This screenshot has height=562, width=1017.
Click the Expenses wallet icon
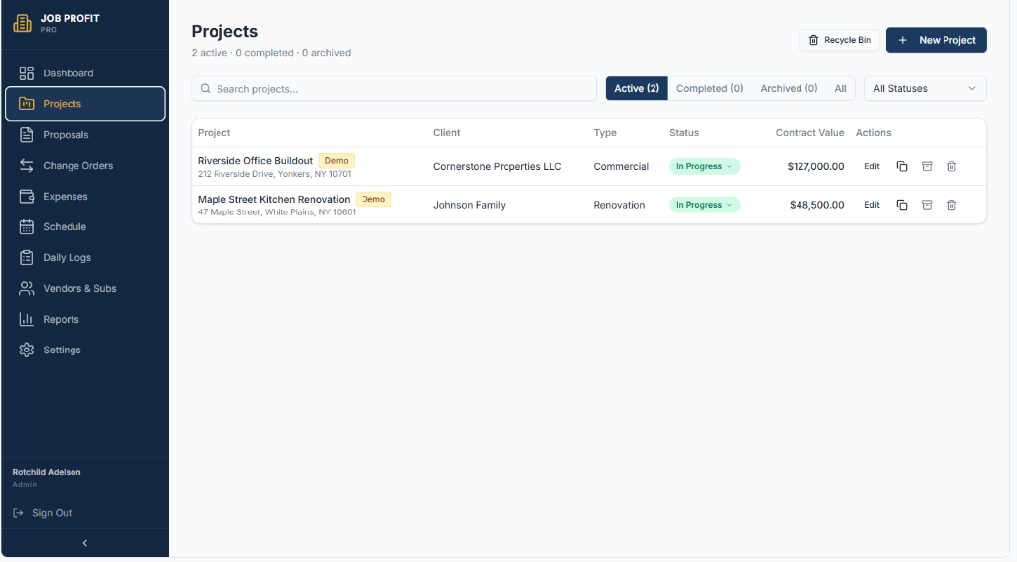point(26,196)
